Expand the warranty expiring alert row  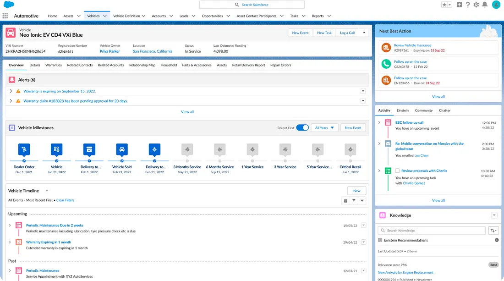coord(11,92)
